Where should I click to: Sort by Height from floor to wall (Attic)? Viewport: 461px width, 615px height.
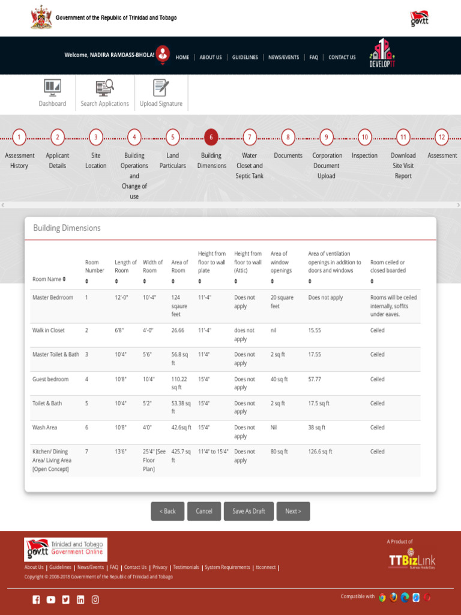pos(235,281)
